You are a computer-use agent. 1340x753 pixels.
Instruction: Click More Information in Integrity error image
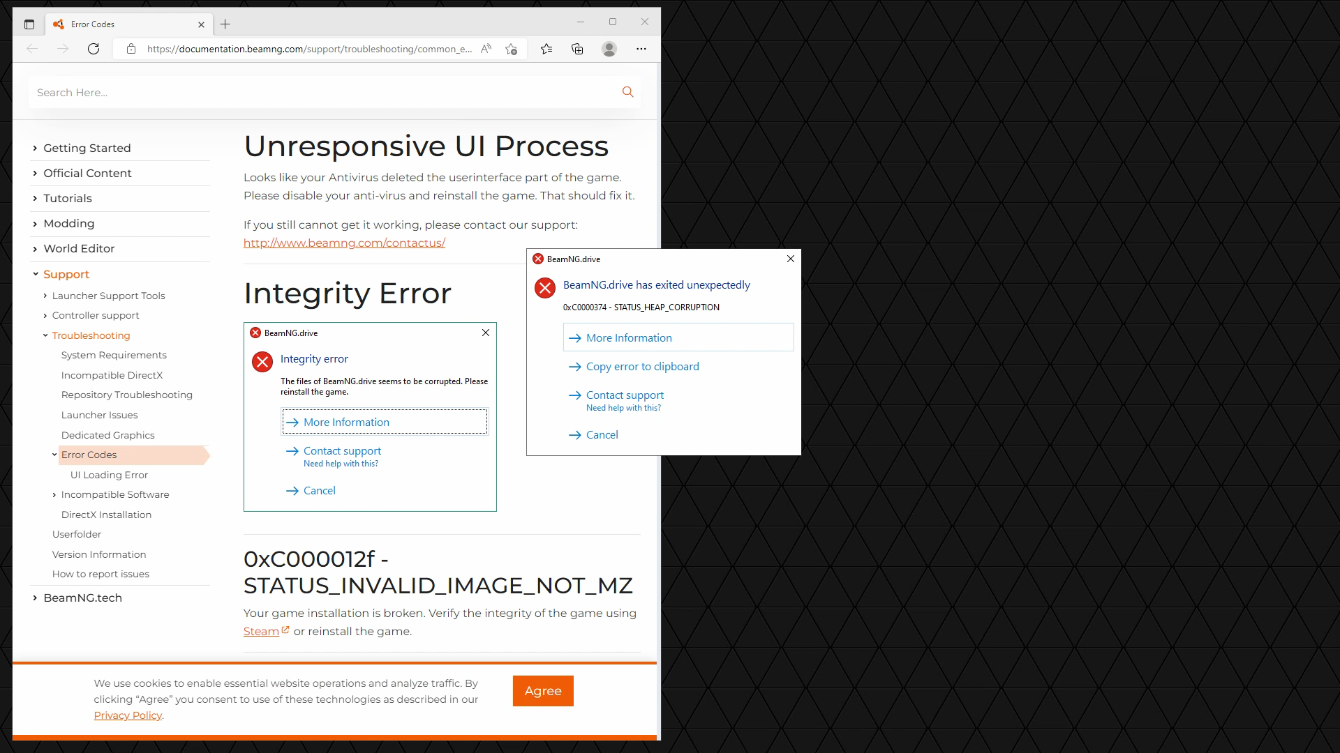point(385,422)
